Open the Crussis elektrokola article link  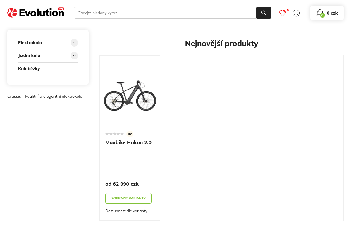(x=45, y=96)
